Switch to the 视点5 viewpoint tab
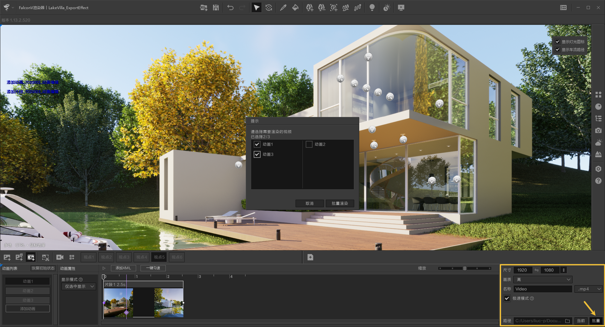 [159, 257]
